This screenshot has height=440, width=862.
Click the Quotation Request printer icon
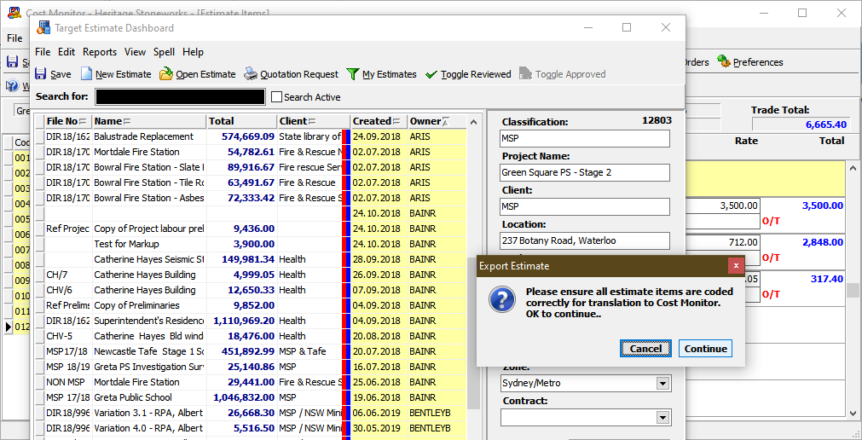coord(251,74)
